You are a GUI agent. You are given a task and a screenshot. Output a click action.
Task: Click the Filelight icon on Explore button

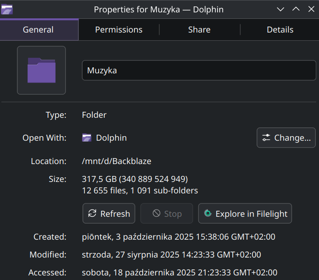208,214
